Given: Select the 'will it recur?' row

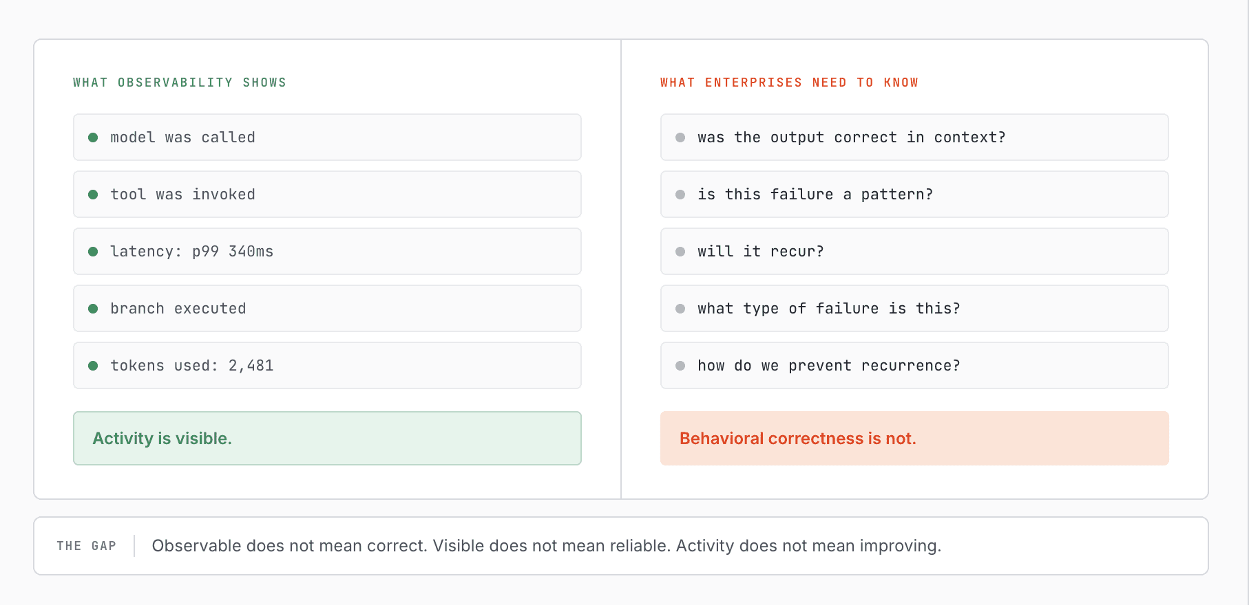Looking at the screenshot, I should coord(914,252).
